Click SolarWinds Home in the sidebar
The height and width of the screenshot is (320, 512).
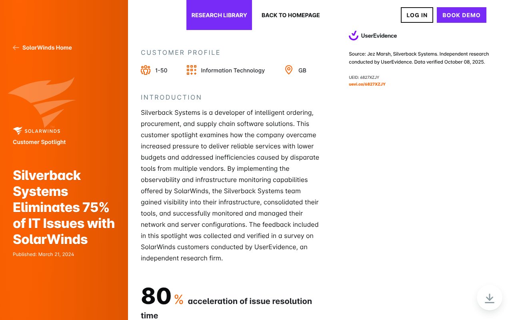(x=47, y=48)
